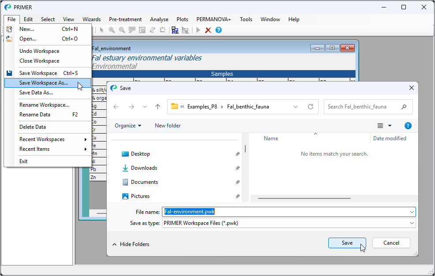
Task: Click the New folder button
Action: (x=167, y=126)
